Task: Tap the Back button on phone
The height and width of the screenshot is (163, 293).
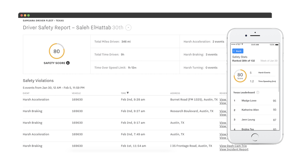Action: [x=238, y=51]
